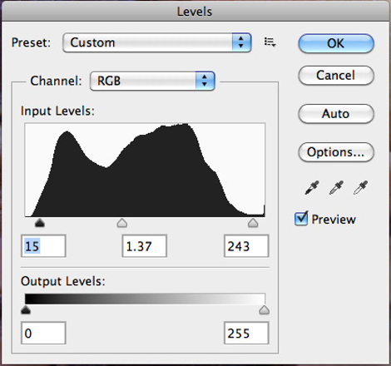The height and width of the screenshot is (366, 391).
Task: Select the gray point eyedropper
Action: tap(336, 188)
